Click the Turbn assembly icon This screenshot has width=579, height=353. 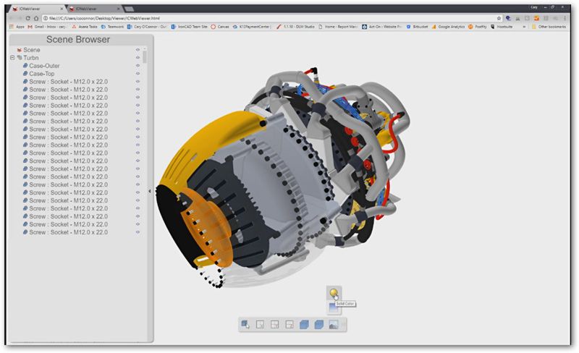tap(20, 58)
